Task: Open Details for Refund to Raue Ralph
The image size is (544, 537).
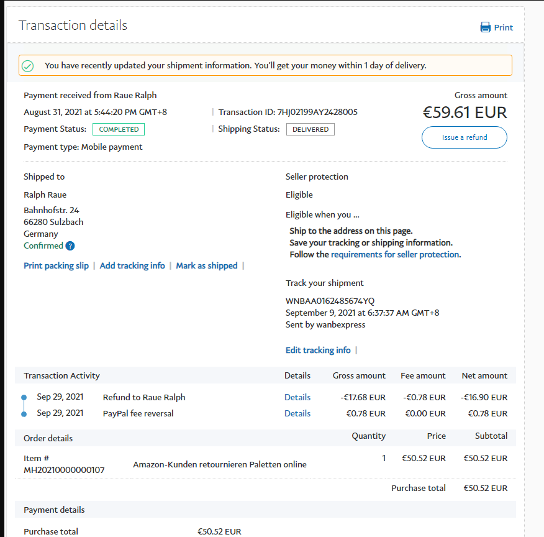Action: tap(297, 397)
